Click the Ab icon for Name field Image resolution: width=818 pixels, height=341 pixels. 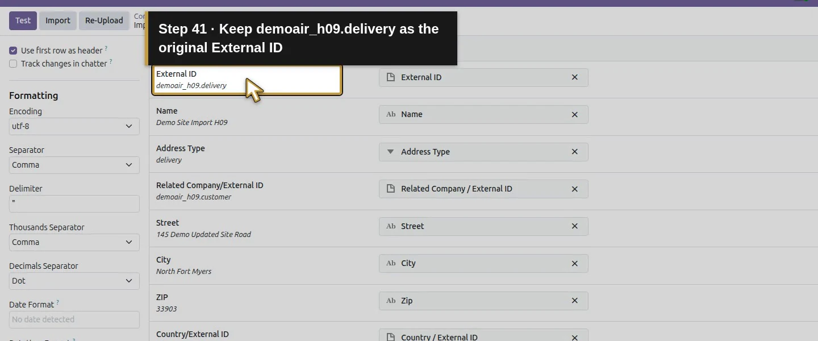(x=391, y=114)
